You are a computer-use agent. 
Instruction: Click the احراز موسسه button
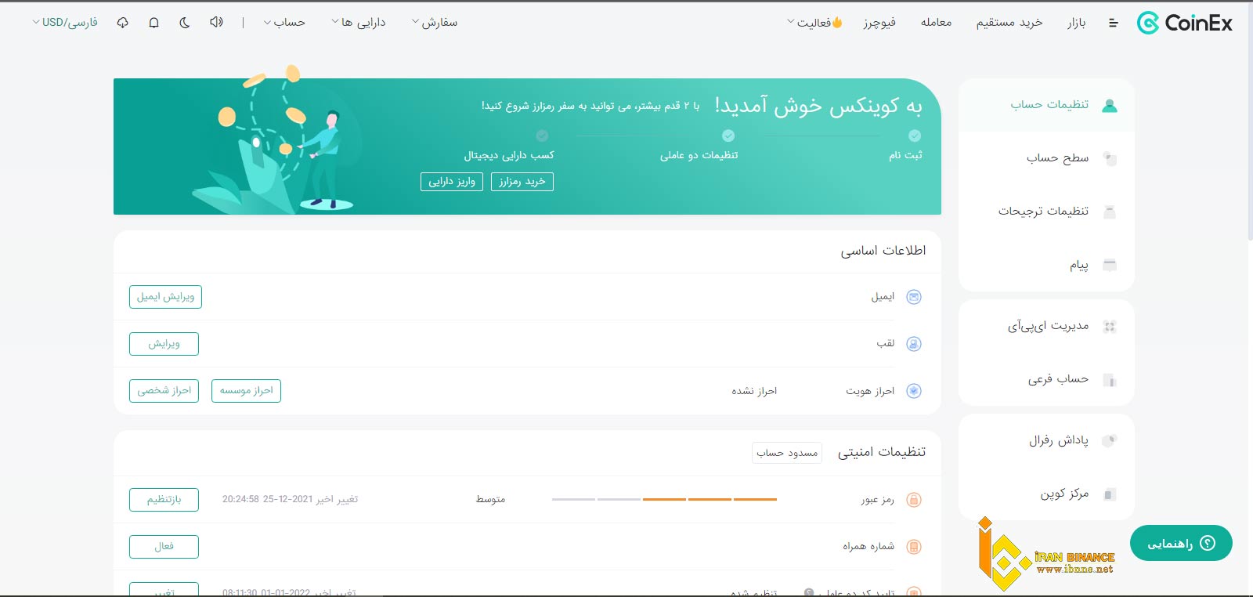coord(246,391)
